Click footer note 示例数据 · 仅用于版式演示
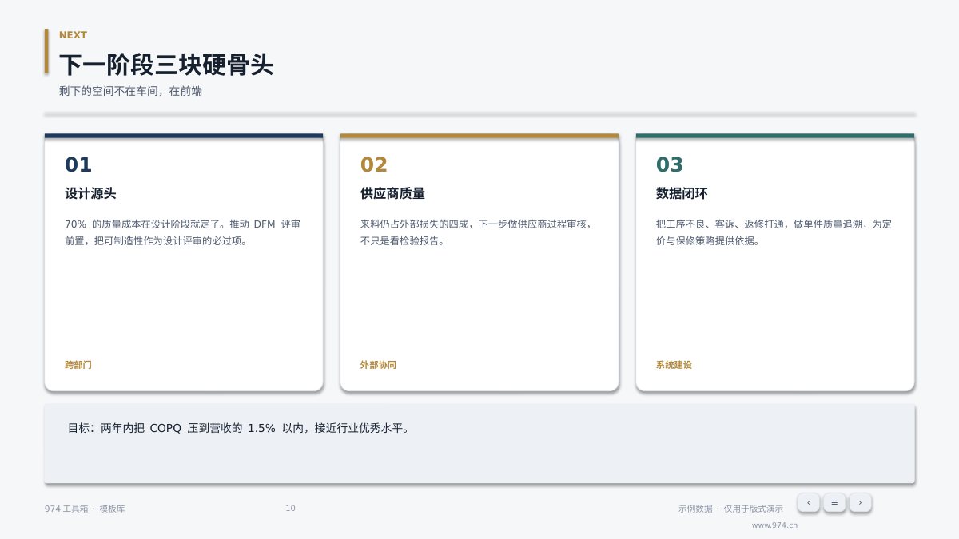 pos(730,509)
